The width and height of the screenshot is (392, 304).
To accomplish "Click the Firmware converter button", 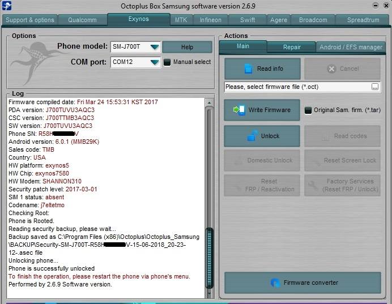I will [x=302, y=282].
